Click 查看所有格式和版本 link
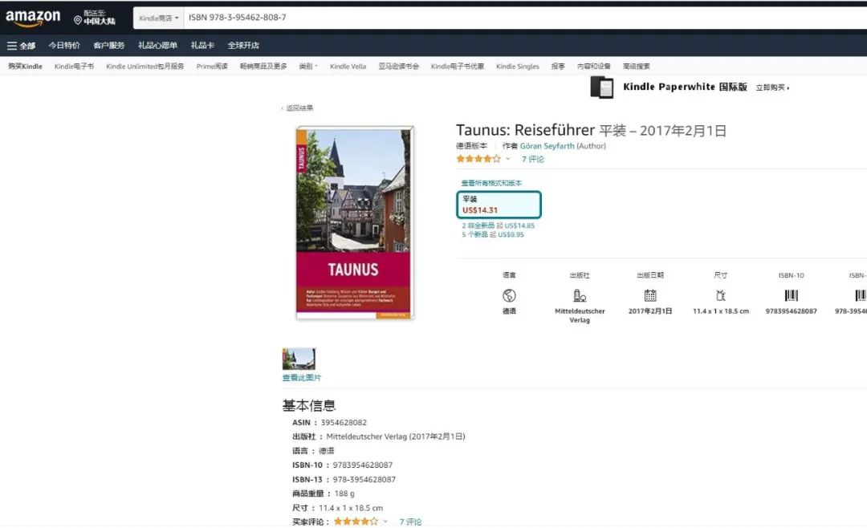The width and height of the screenshot is (867, 528). (x=491, y=183)
